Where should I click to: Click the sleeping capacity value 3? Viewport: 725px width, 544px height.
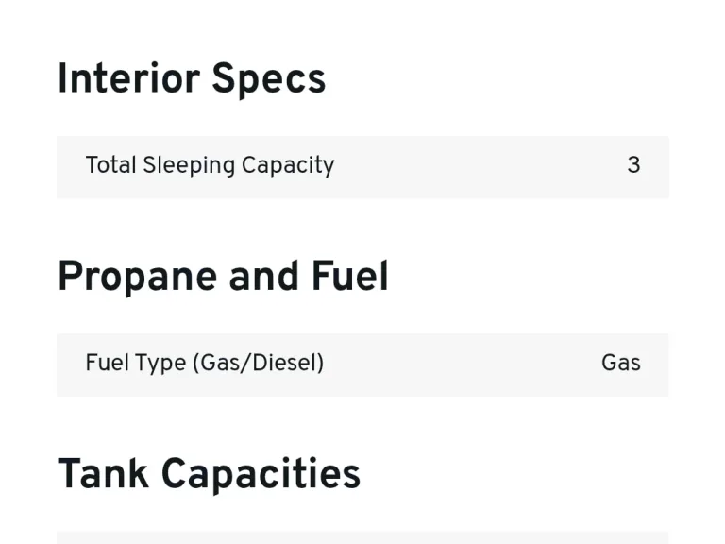click(x=634, y=165)
